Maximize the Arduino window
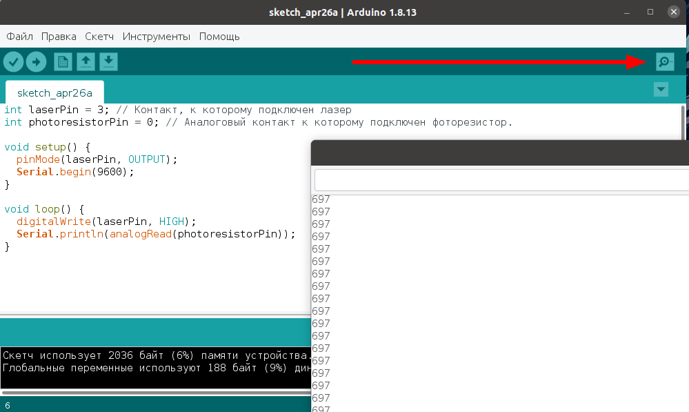 click(x=650, y=12)
